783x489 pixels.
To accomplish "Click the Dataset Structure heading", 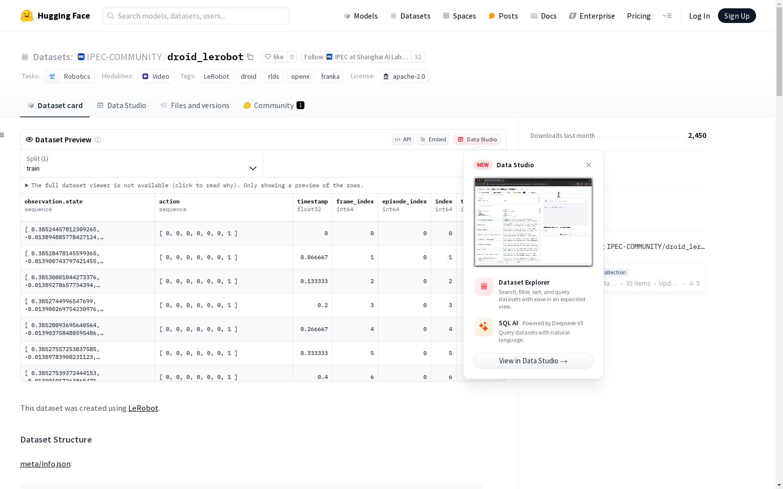I will 56,440.
